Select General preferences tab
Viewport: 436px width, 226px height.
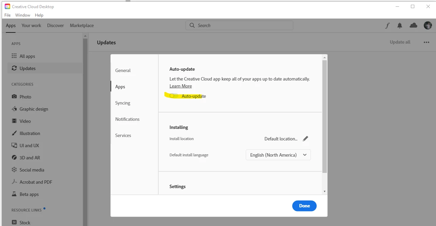pyautogui.click(x=123, y=70)
